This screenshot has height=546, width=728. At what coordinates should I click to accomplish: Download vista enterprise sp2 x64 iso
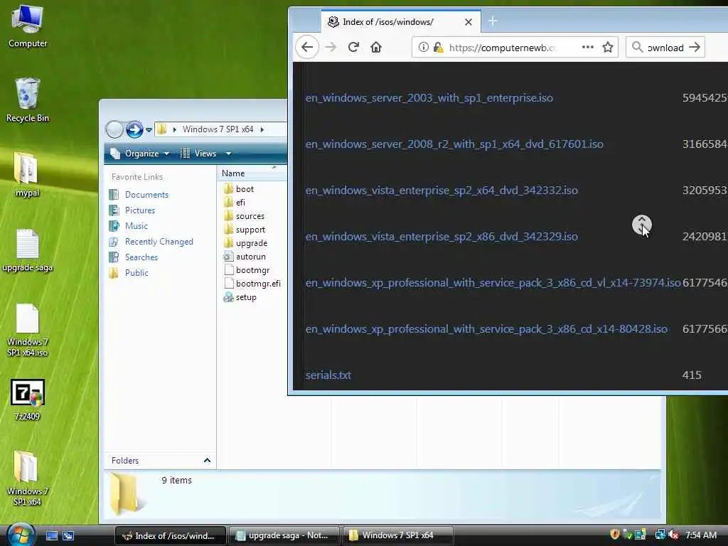[441, 191]
